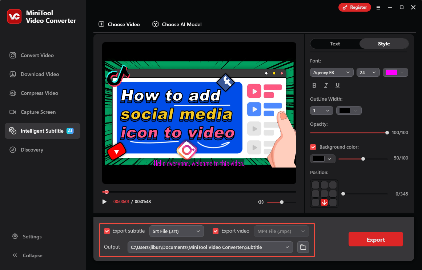
Task: Mute the preview with speaker icon
Action: [260, 202]
